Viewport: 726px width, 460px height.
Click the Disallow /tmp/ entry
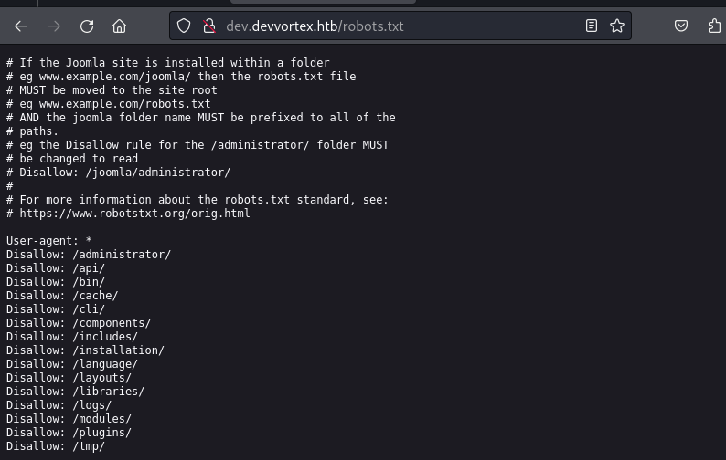56,446
